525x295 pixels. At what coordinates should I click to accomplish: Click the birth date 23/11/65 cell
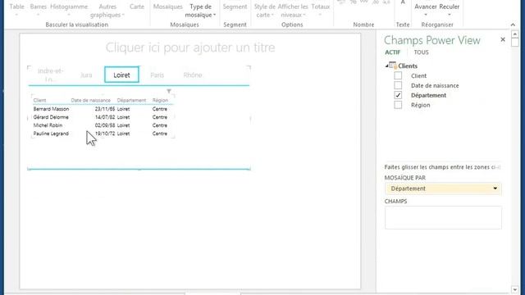tap(105, 109)
